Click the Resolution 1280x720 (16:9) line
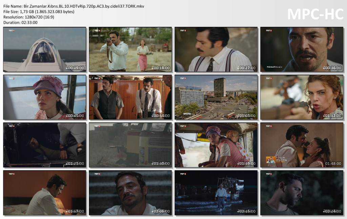 pyautogui.click(x=29, y=17)
